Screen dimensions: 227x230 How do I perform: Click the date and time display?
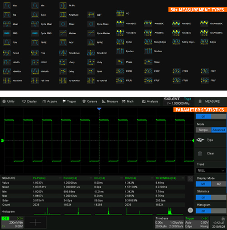[x=219, y=225]
